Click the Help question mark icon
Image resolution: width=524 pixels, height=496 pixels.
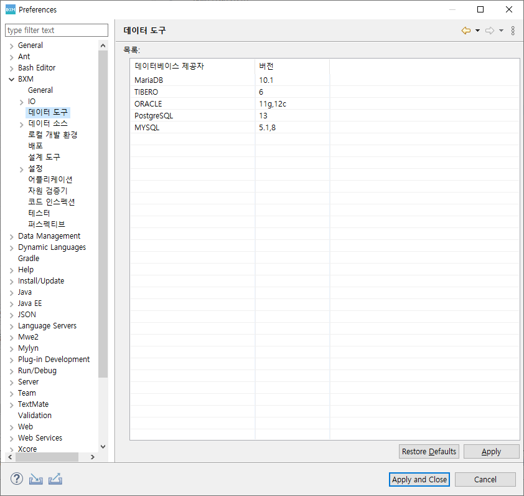(16, 479)
